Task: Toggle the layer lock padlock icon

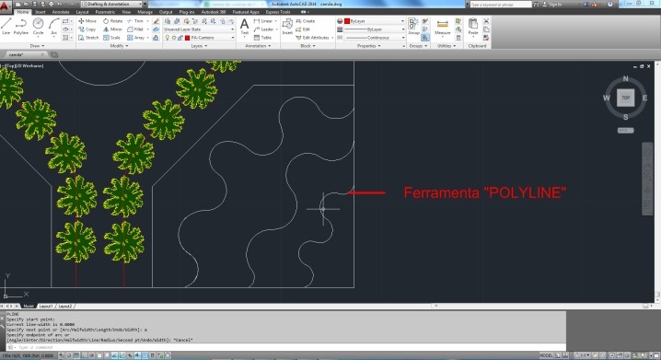Action: 180,38
